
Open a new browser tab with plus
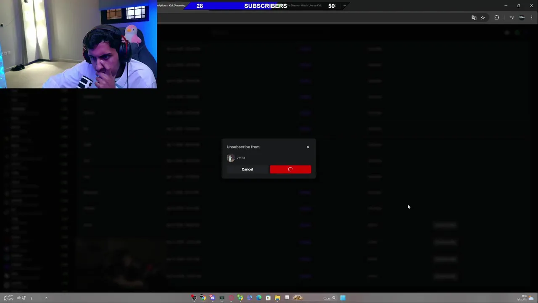point(345,5)
